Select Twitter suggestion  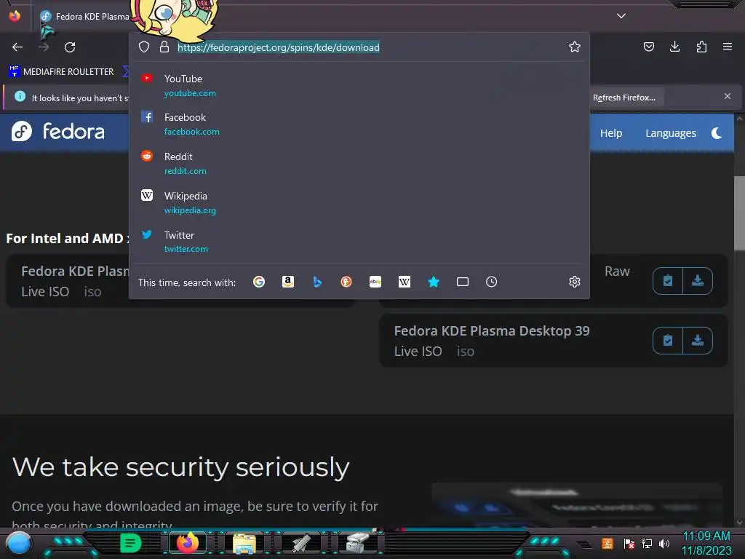click(359, 242)
